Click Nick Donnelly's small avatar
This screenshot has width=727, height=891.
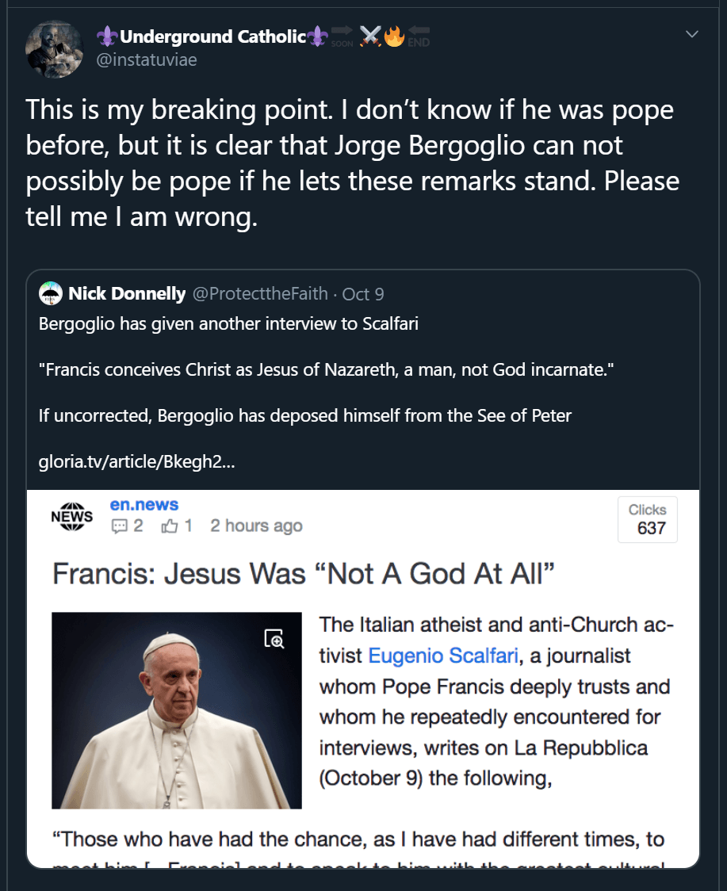51,293
